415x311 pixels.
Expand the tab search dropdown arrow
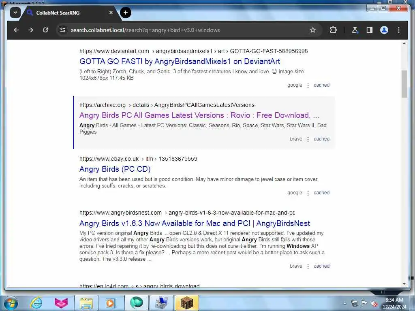pos(15,13)
